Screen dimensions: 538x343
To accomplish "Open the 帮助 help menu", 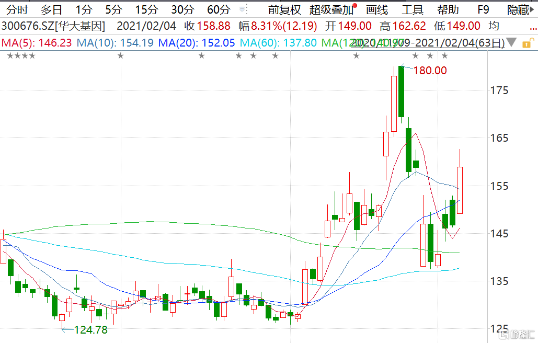I will point(448,9).
